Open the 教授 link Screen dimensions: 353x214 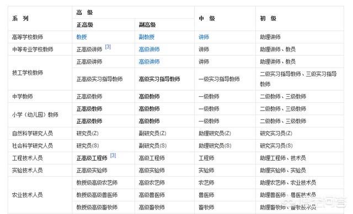point(82,37)
